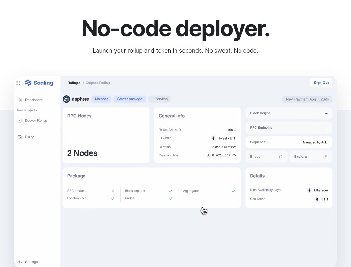Click the General Info card title

(x=172, y=116)
